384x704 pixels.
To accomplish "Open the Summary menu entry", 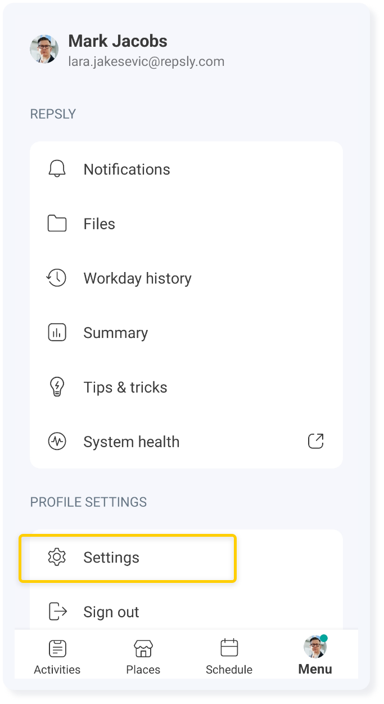I will [x=115, y=333].
